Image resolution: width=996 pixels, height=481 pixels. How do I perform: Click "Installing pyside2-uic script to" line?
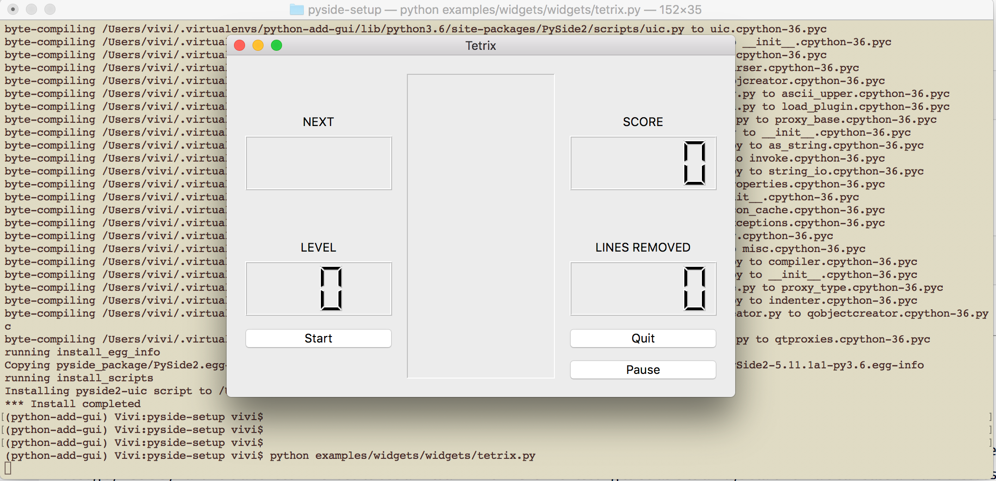tap(108, 391)
